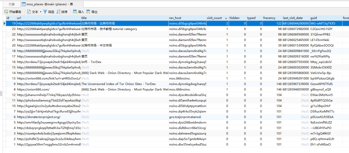Click url cell 'https://donate.torproject.org/'
Screen dimensions: 349x153
point(48,117)
